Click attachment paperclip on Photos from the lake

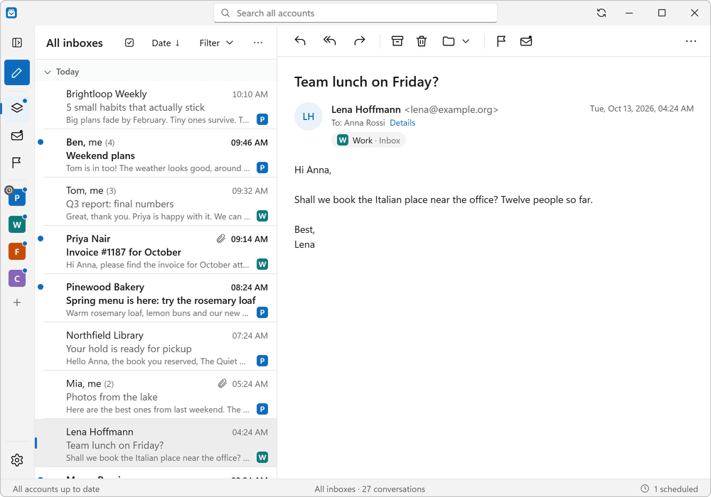(x=222, y=384)
